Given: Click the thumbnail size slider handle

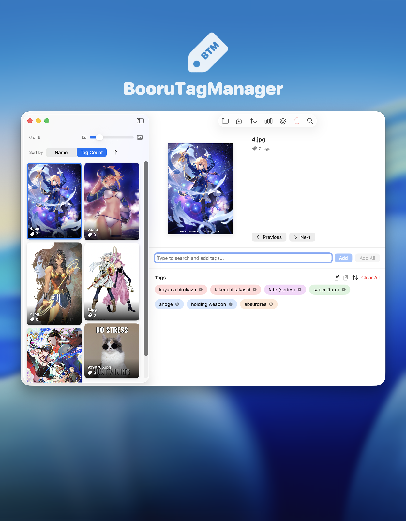Looking at the screenshot, I should click(x=99, y=137).
